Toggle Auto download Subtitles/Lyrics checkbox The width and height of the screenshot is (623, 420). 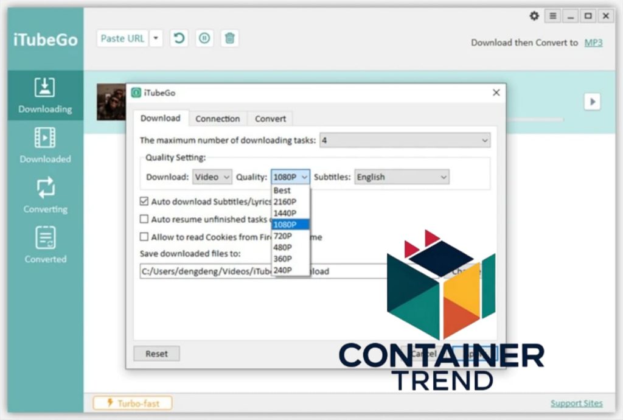tap(144, 201)
